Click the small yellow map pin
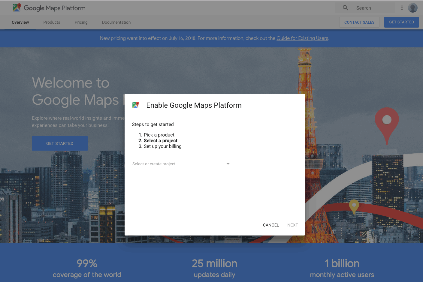 pos(354,207)
